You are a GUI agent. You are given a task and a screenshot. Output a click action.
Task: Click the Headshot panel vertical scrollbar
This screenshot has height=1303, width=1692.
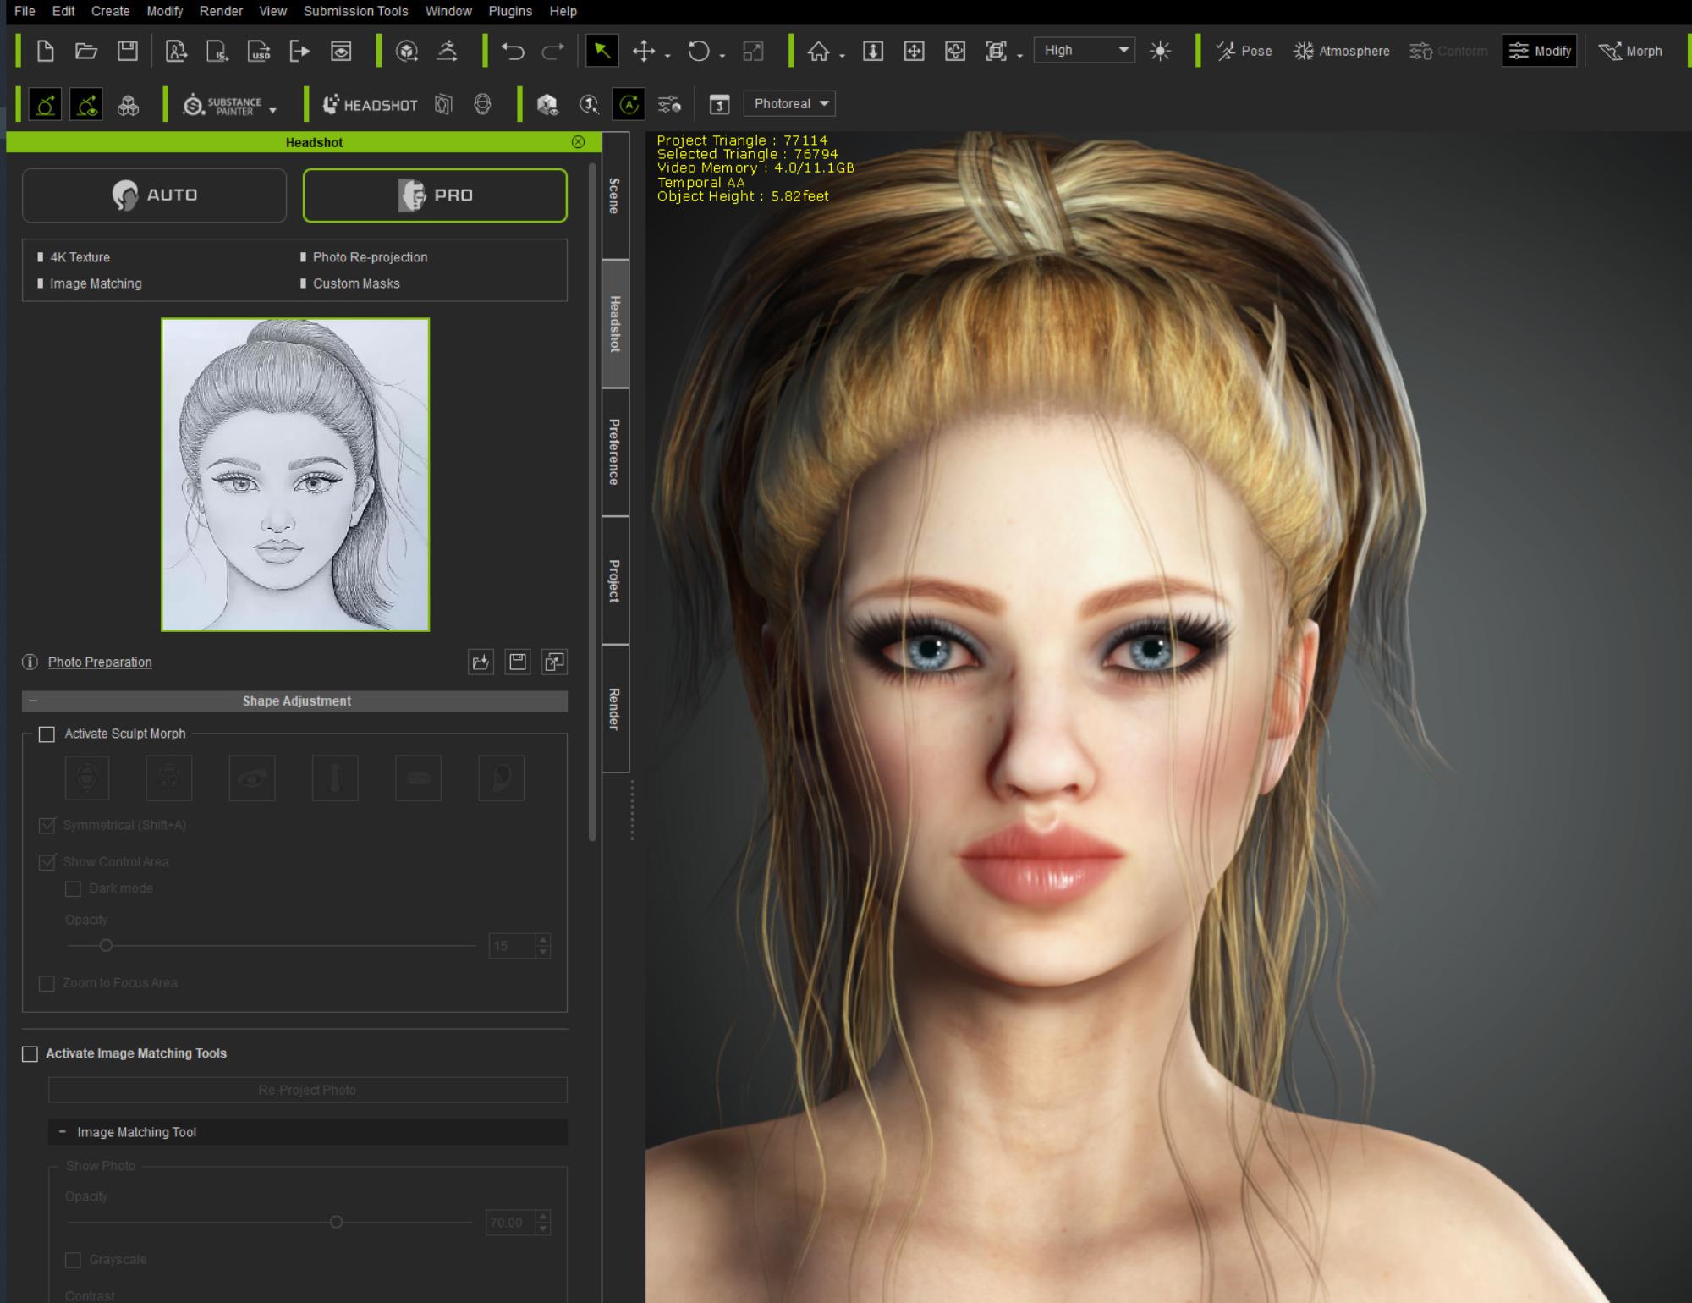[x=593, y=503]
